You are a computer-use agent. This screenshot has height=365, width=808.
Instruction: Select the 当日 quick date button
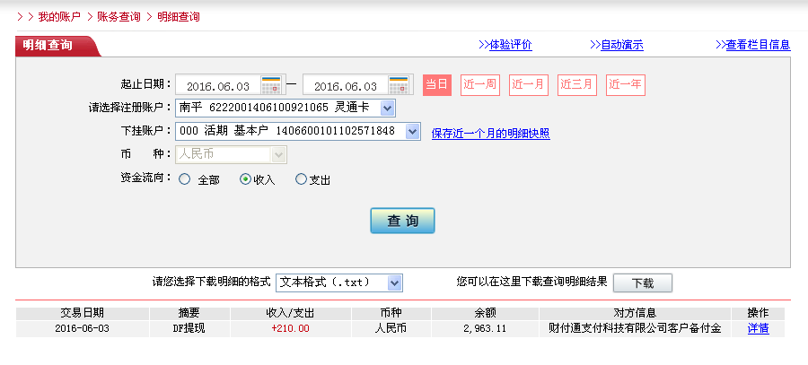click(436, 85)
